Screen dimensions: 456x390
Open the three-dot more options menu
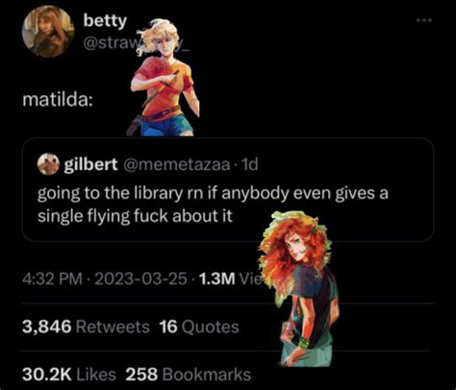(424, 20)
